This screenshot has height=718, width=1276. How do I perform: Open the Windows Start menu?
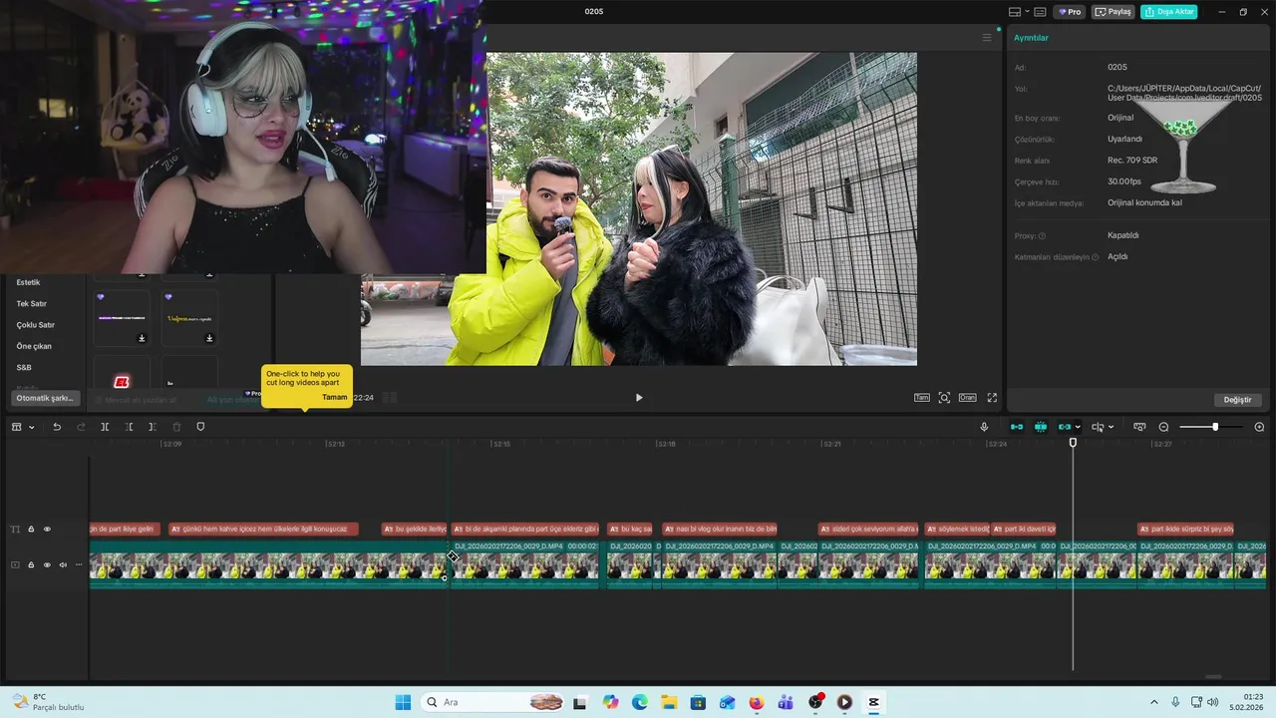(x=403, y=702)
